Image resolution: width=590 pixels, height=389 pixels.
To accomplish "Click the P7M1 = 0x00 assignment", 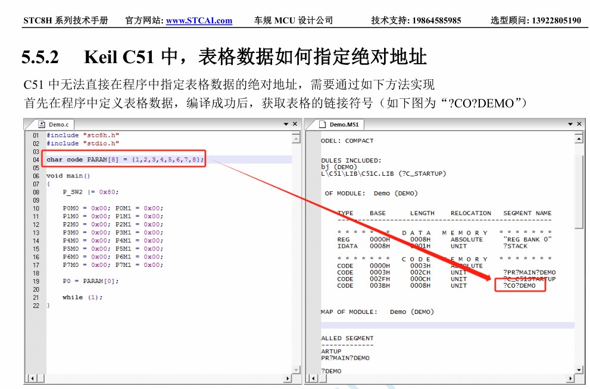I will pyautogui.click(x=139, y=265).
